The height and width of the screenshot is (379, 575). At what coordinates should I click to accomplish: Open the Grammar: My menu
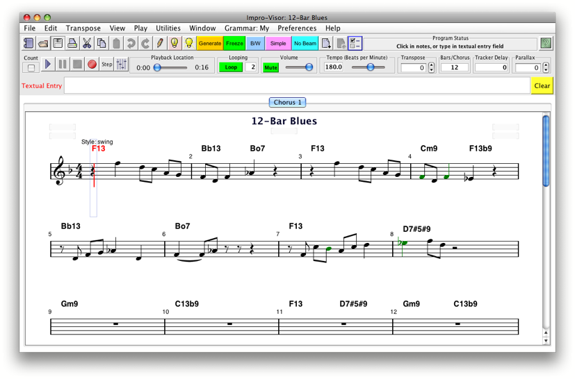pyautogui.click(x=246, y=28)
